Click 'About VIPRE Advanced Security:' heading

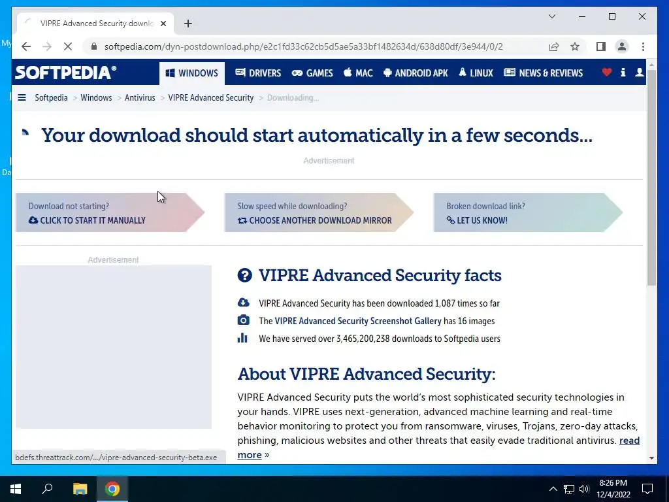pos(366,374)
